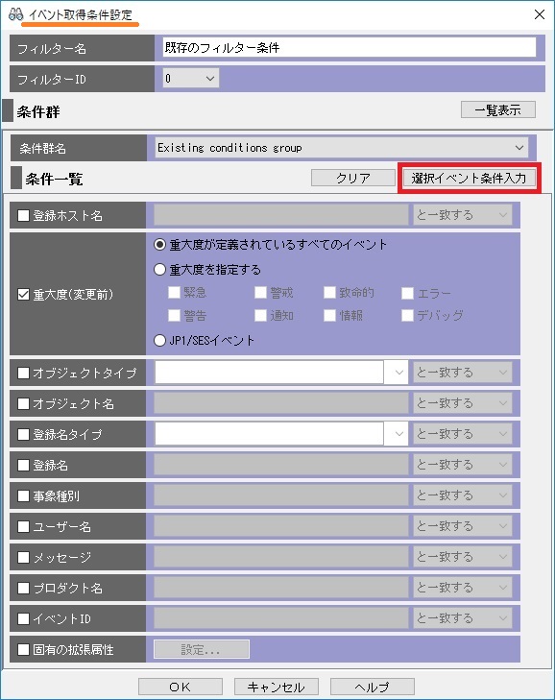The width and height of the screenshot is (555, 700).
Task: Click into the フィルター名 text field
Action: (x=350, y=47)
